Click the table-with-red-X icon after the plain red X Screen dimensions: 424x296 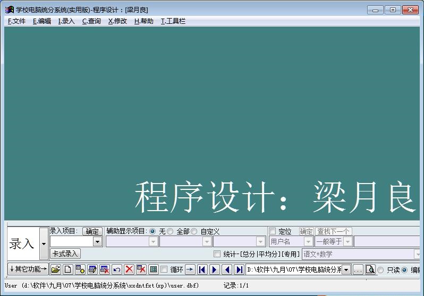(141, 269)
